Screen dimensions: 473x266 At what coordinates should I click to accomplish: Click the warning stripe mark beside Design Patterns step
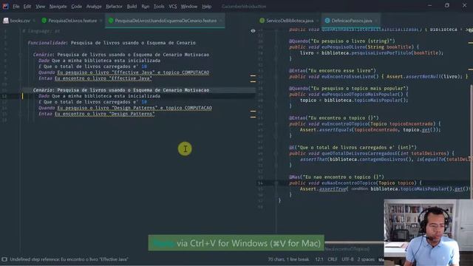(x=253, y=112)
